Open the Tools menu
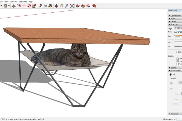This screenshot has width=182, height=121. 6,2
